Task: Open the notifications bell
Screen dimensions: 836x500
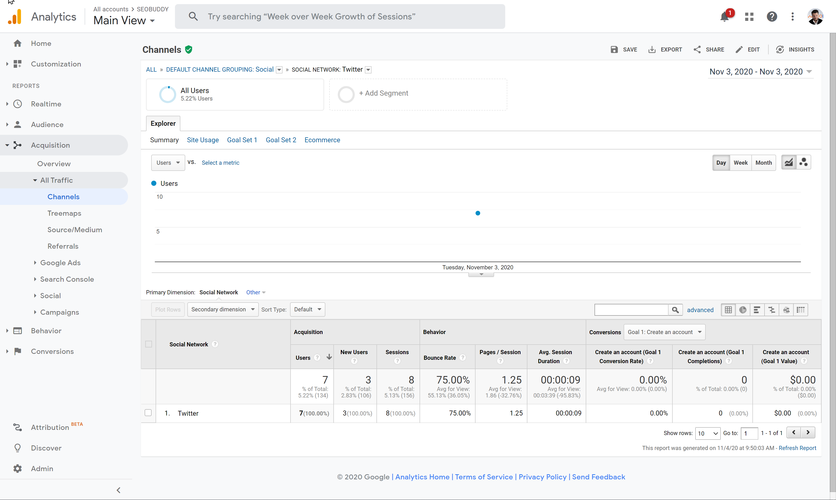Action: tap(724, 16)
